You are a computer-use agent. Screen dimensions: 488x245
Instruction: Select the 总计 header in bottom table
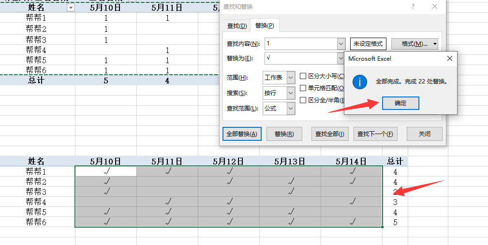point(395,161)
